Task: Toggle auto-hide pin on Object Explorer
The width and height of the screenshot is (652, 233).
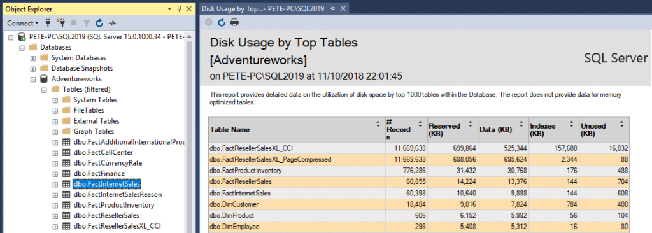Action: 179,8
